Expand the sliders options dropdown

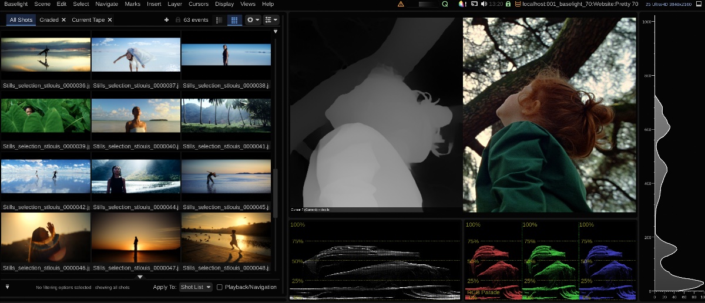tap(271, 20)
